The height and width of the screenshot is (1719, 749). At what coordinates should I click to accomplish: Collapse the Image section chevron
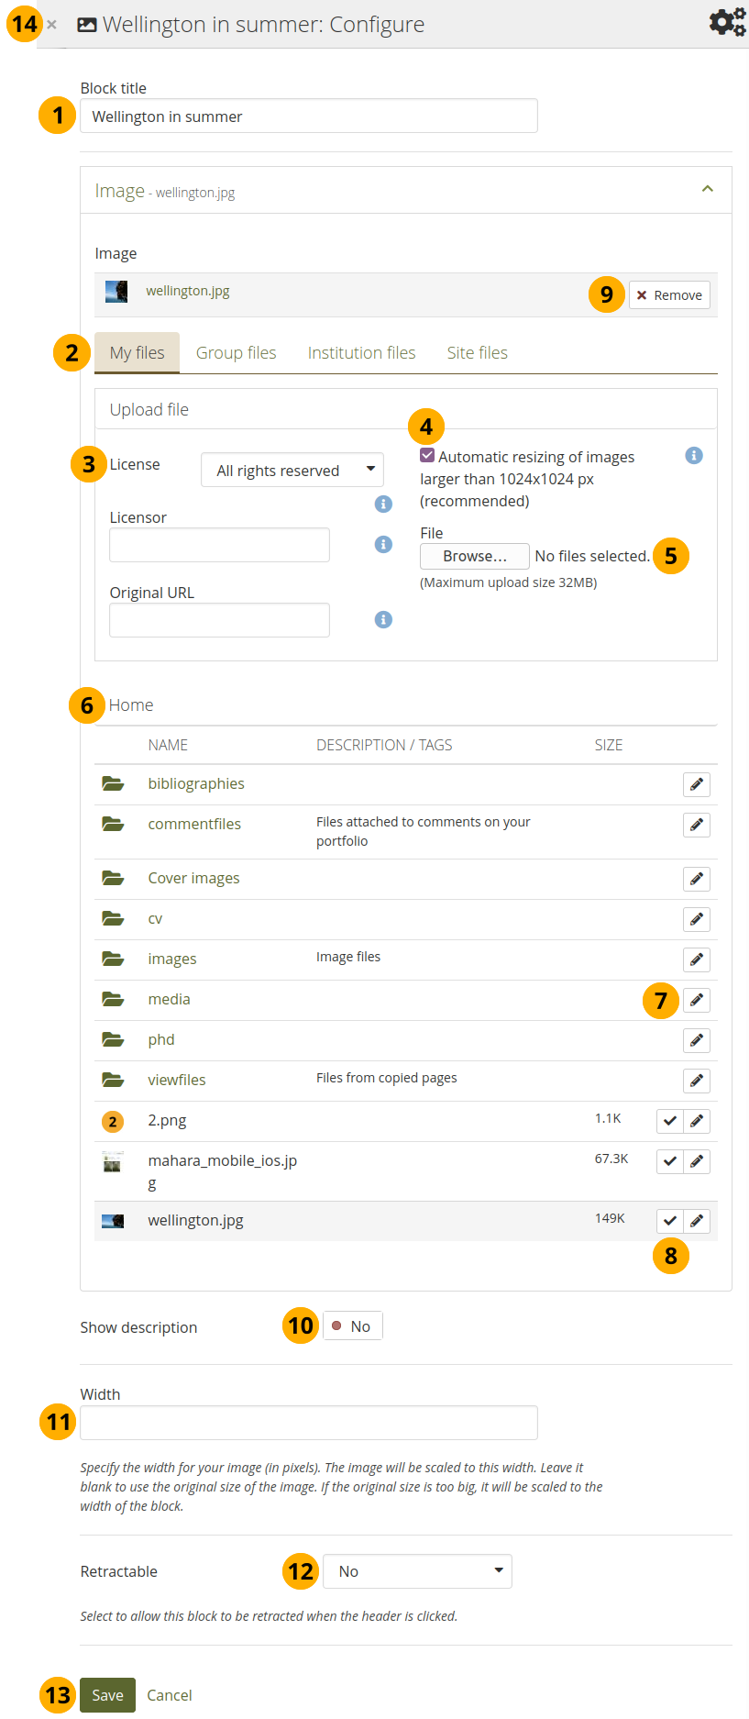coord(707,189)
